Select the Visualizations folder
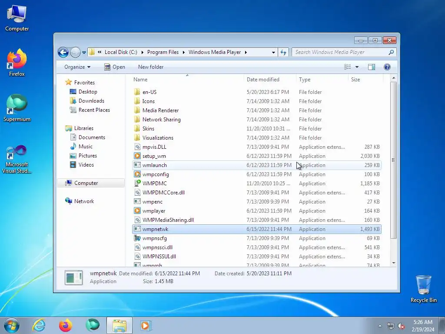Viewport: 445px width, 334px height. [x=158, y=138]
